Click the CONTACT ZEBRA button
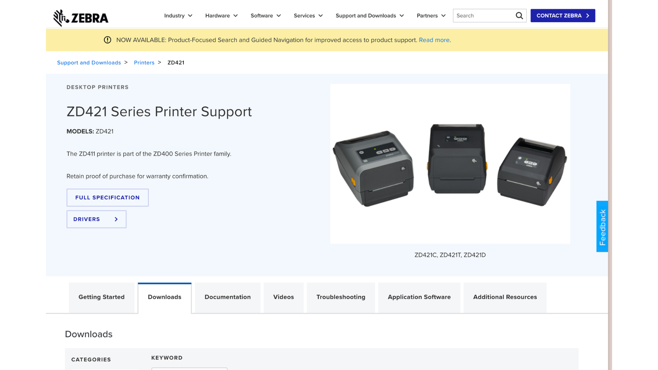This screenshot has height=370, width=658. [563, 16]
